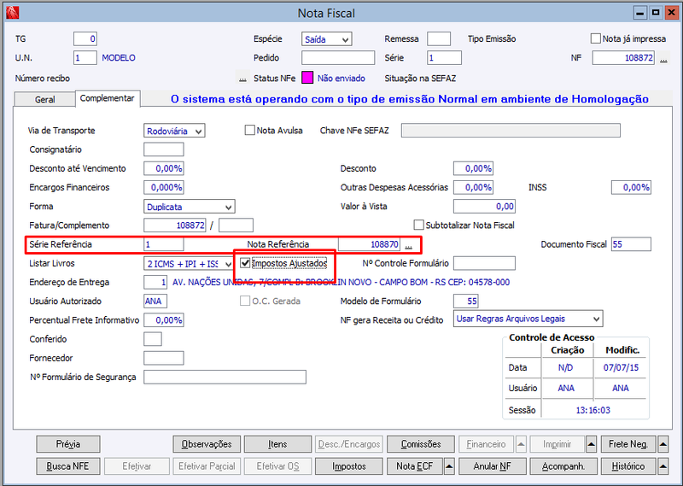Click the Consignatário field
The width and height of the screenshot is (683, 486).
click(x=164, y=149)
